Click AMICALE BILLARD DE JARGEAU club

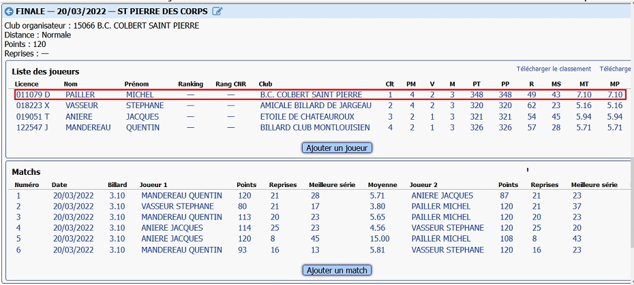[316, 105]
